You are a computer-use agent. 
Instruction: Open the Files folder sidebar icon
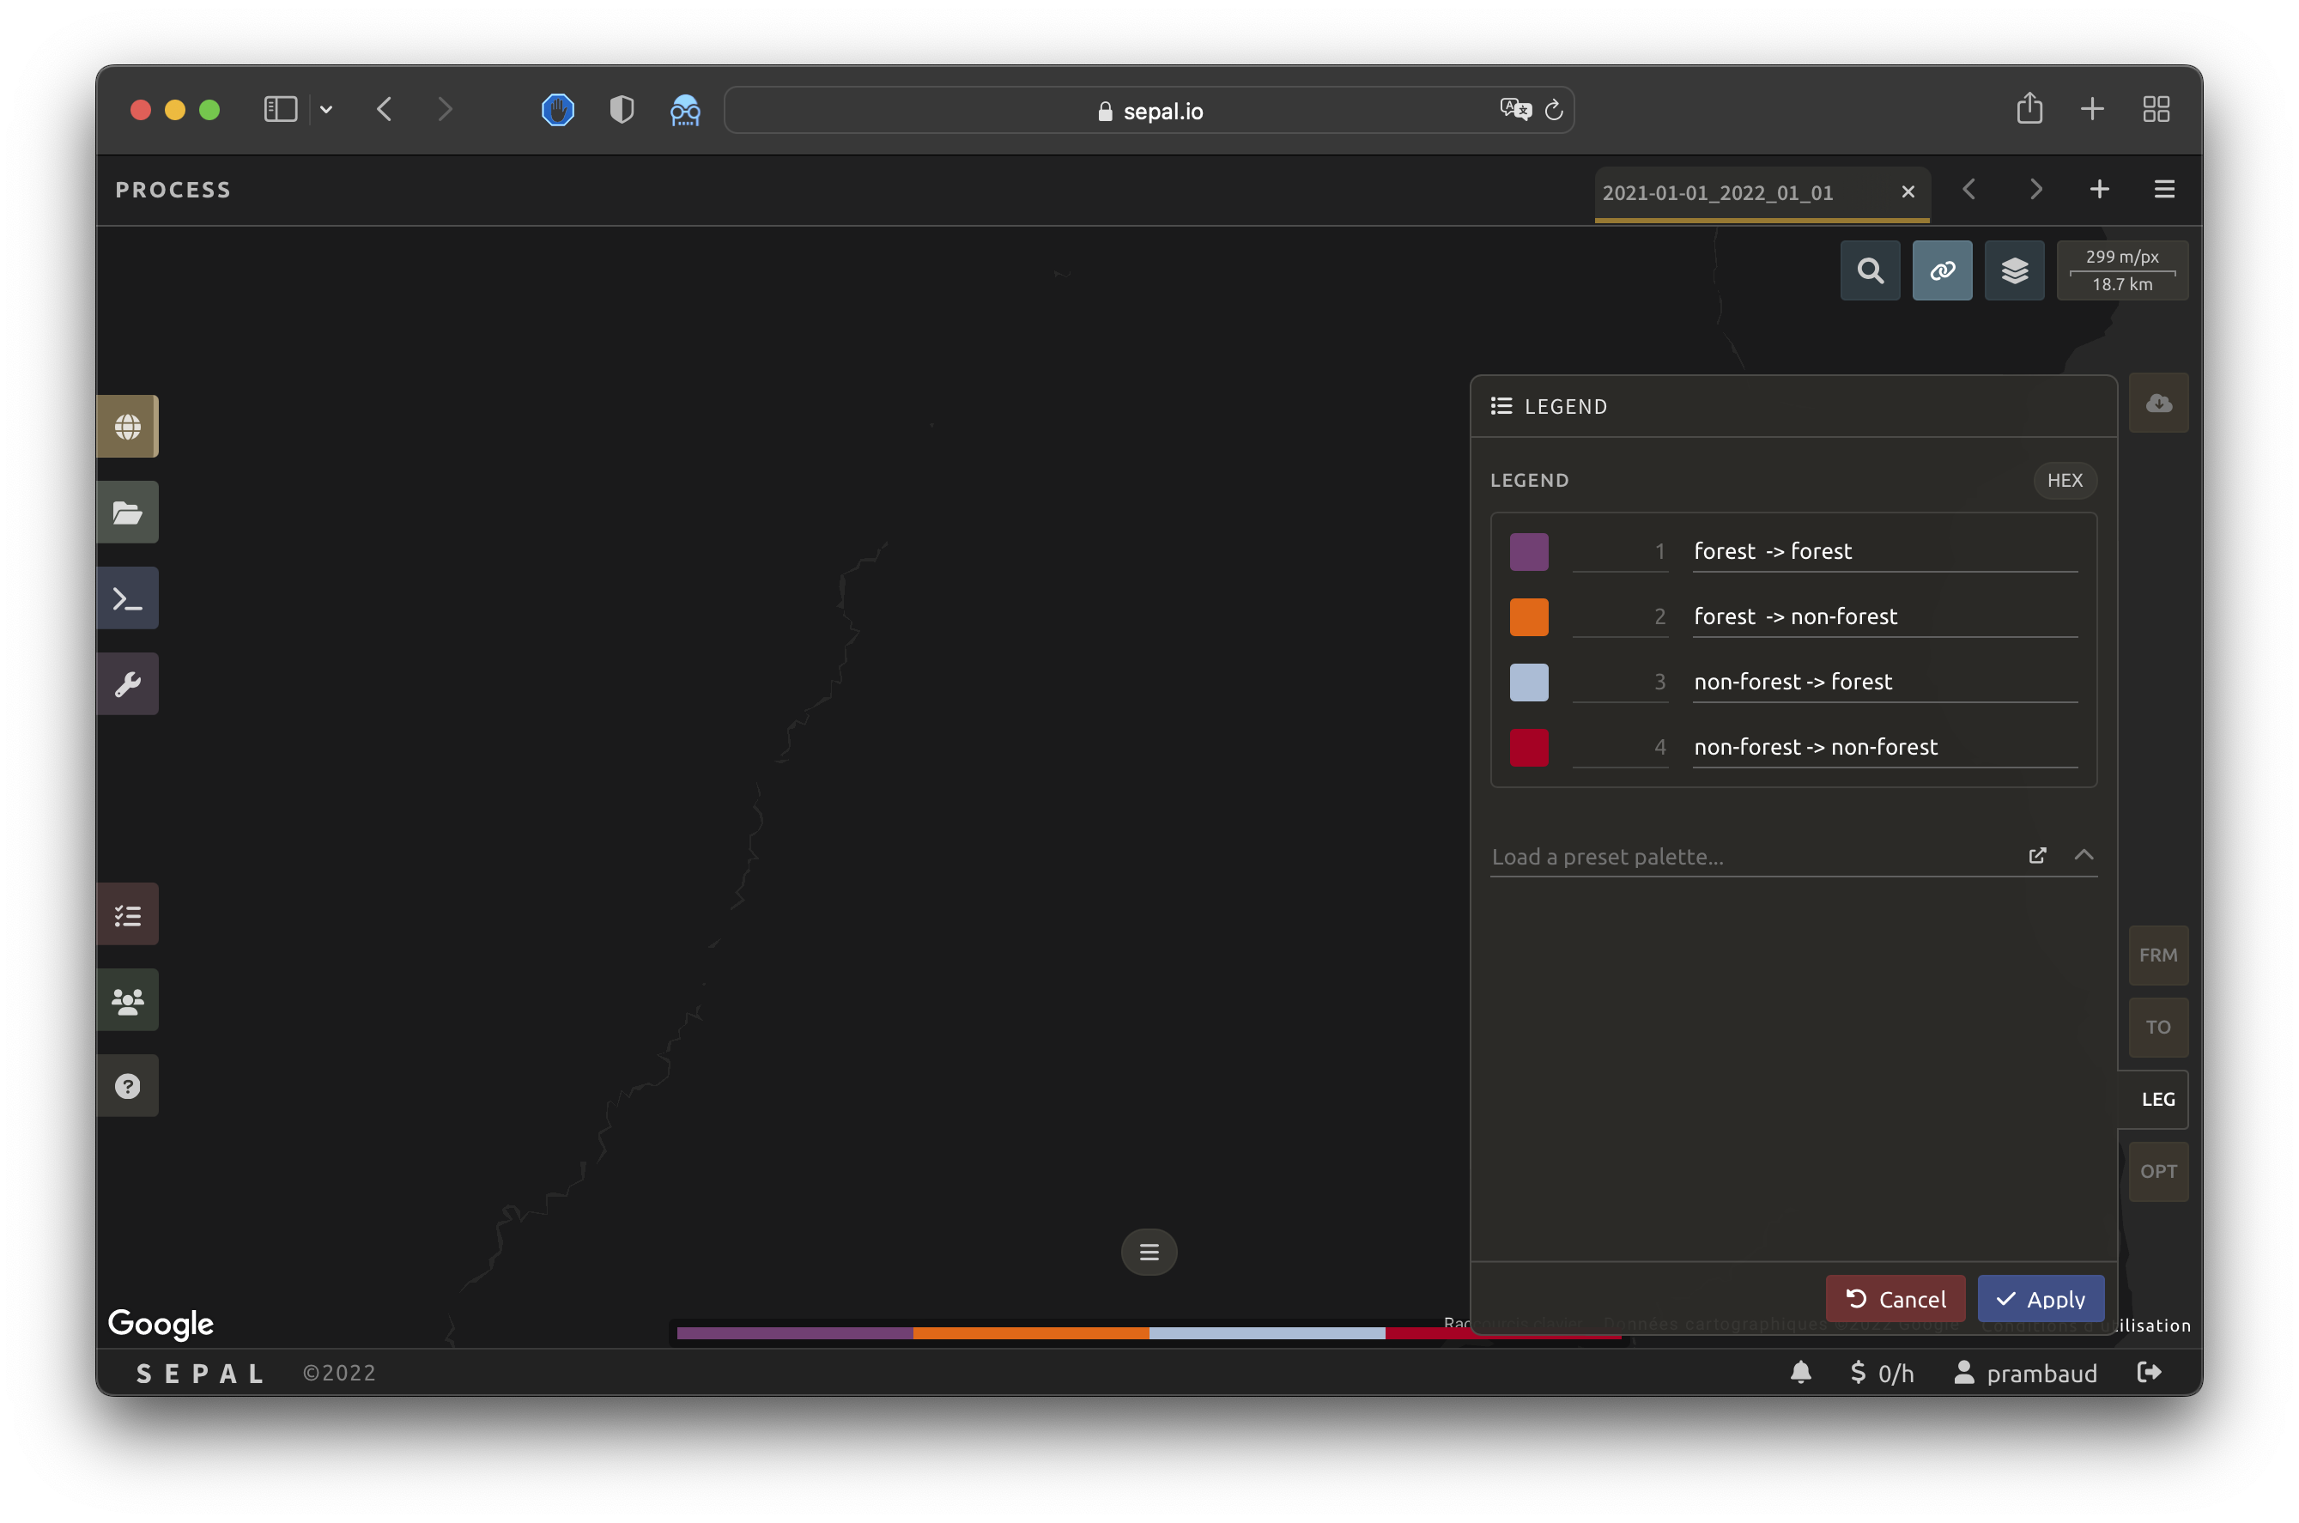pyautogui.click(x=127, y=512)
